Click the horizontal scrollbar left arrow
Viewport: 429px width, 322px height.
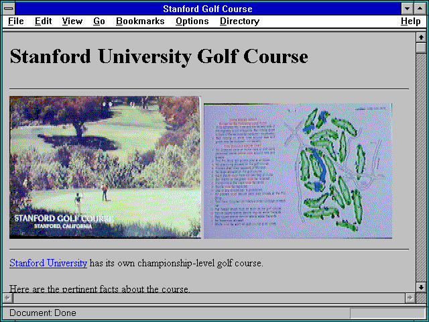pyautogui.click(x=8, y=298)
